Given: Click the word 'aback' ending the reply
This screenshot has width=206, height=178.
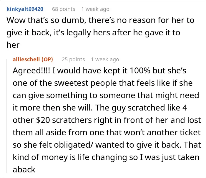Looking at the screenshot, I should click(x=24, y=169).
